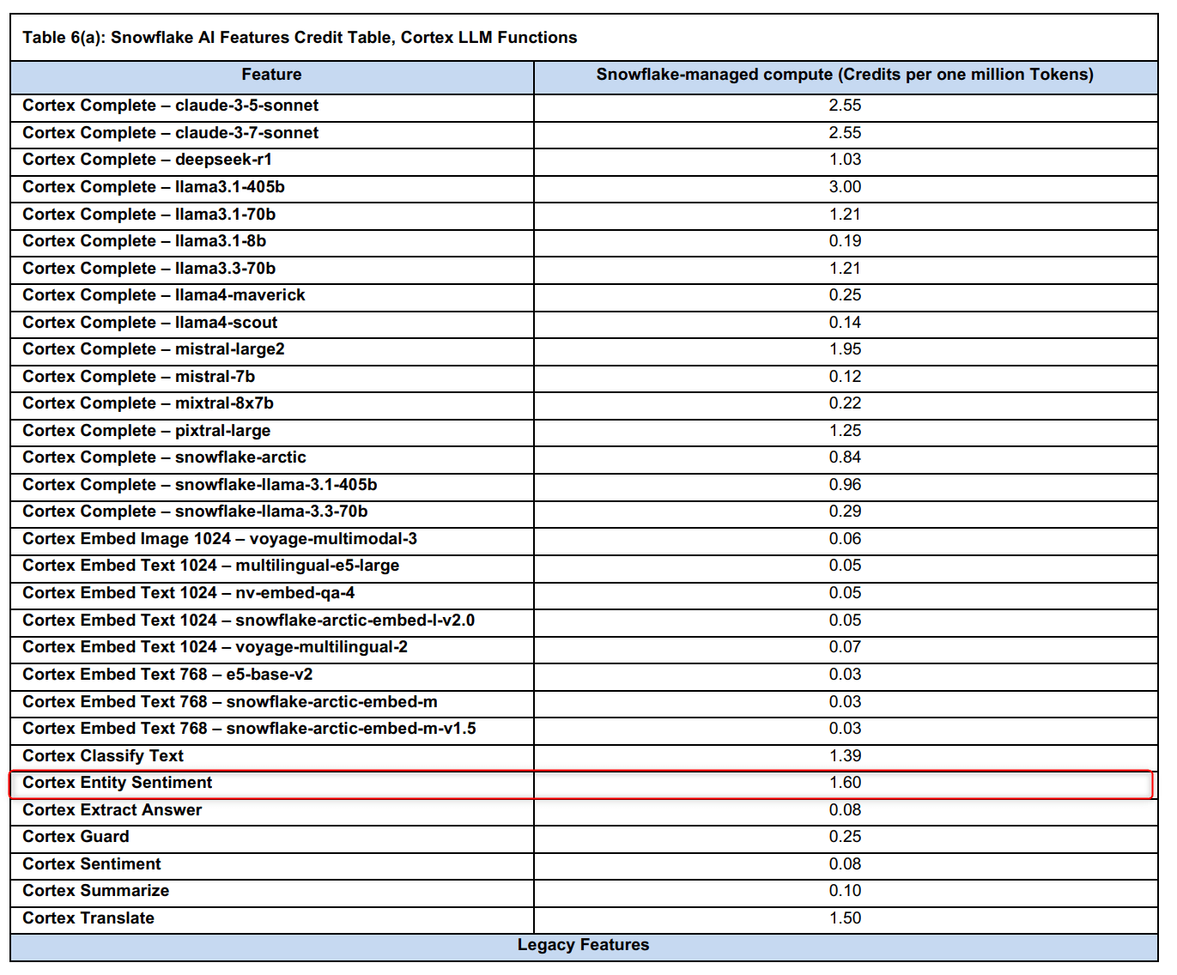Viewport: 1177px width, 975px height.
Task: Click the 1.50 value for Cortex Translate
Action: pyautogui.click(x=845, y=918)
